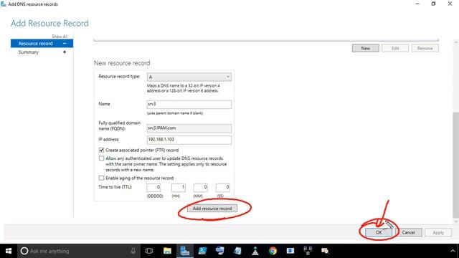459x258 pixels.
Task: Launch PowerShell from the taskbar
Action: [x=202, y=251]
